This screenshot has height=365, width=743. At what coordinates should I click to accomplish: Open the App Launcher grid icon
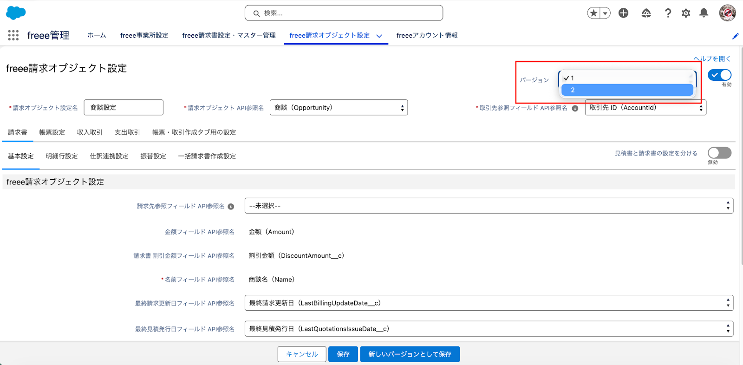click(x=13, y=35)
